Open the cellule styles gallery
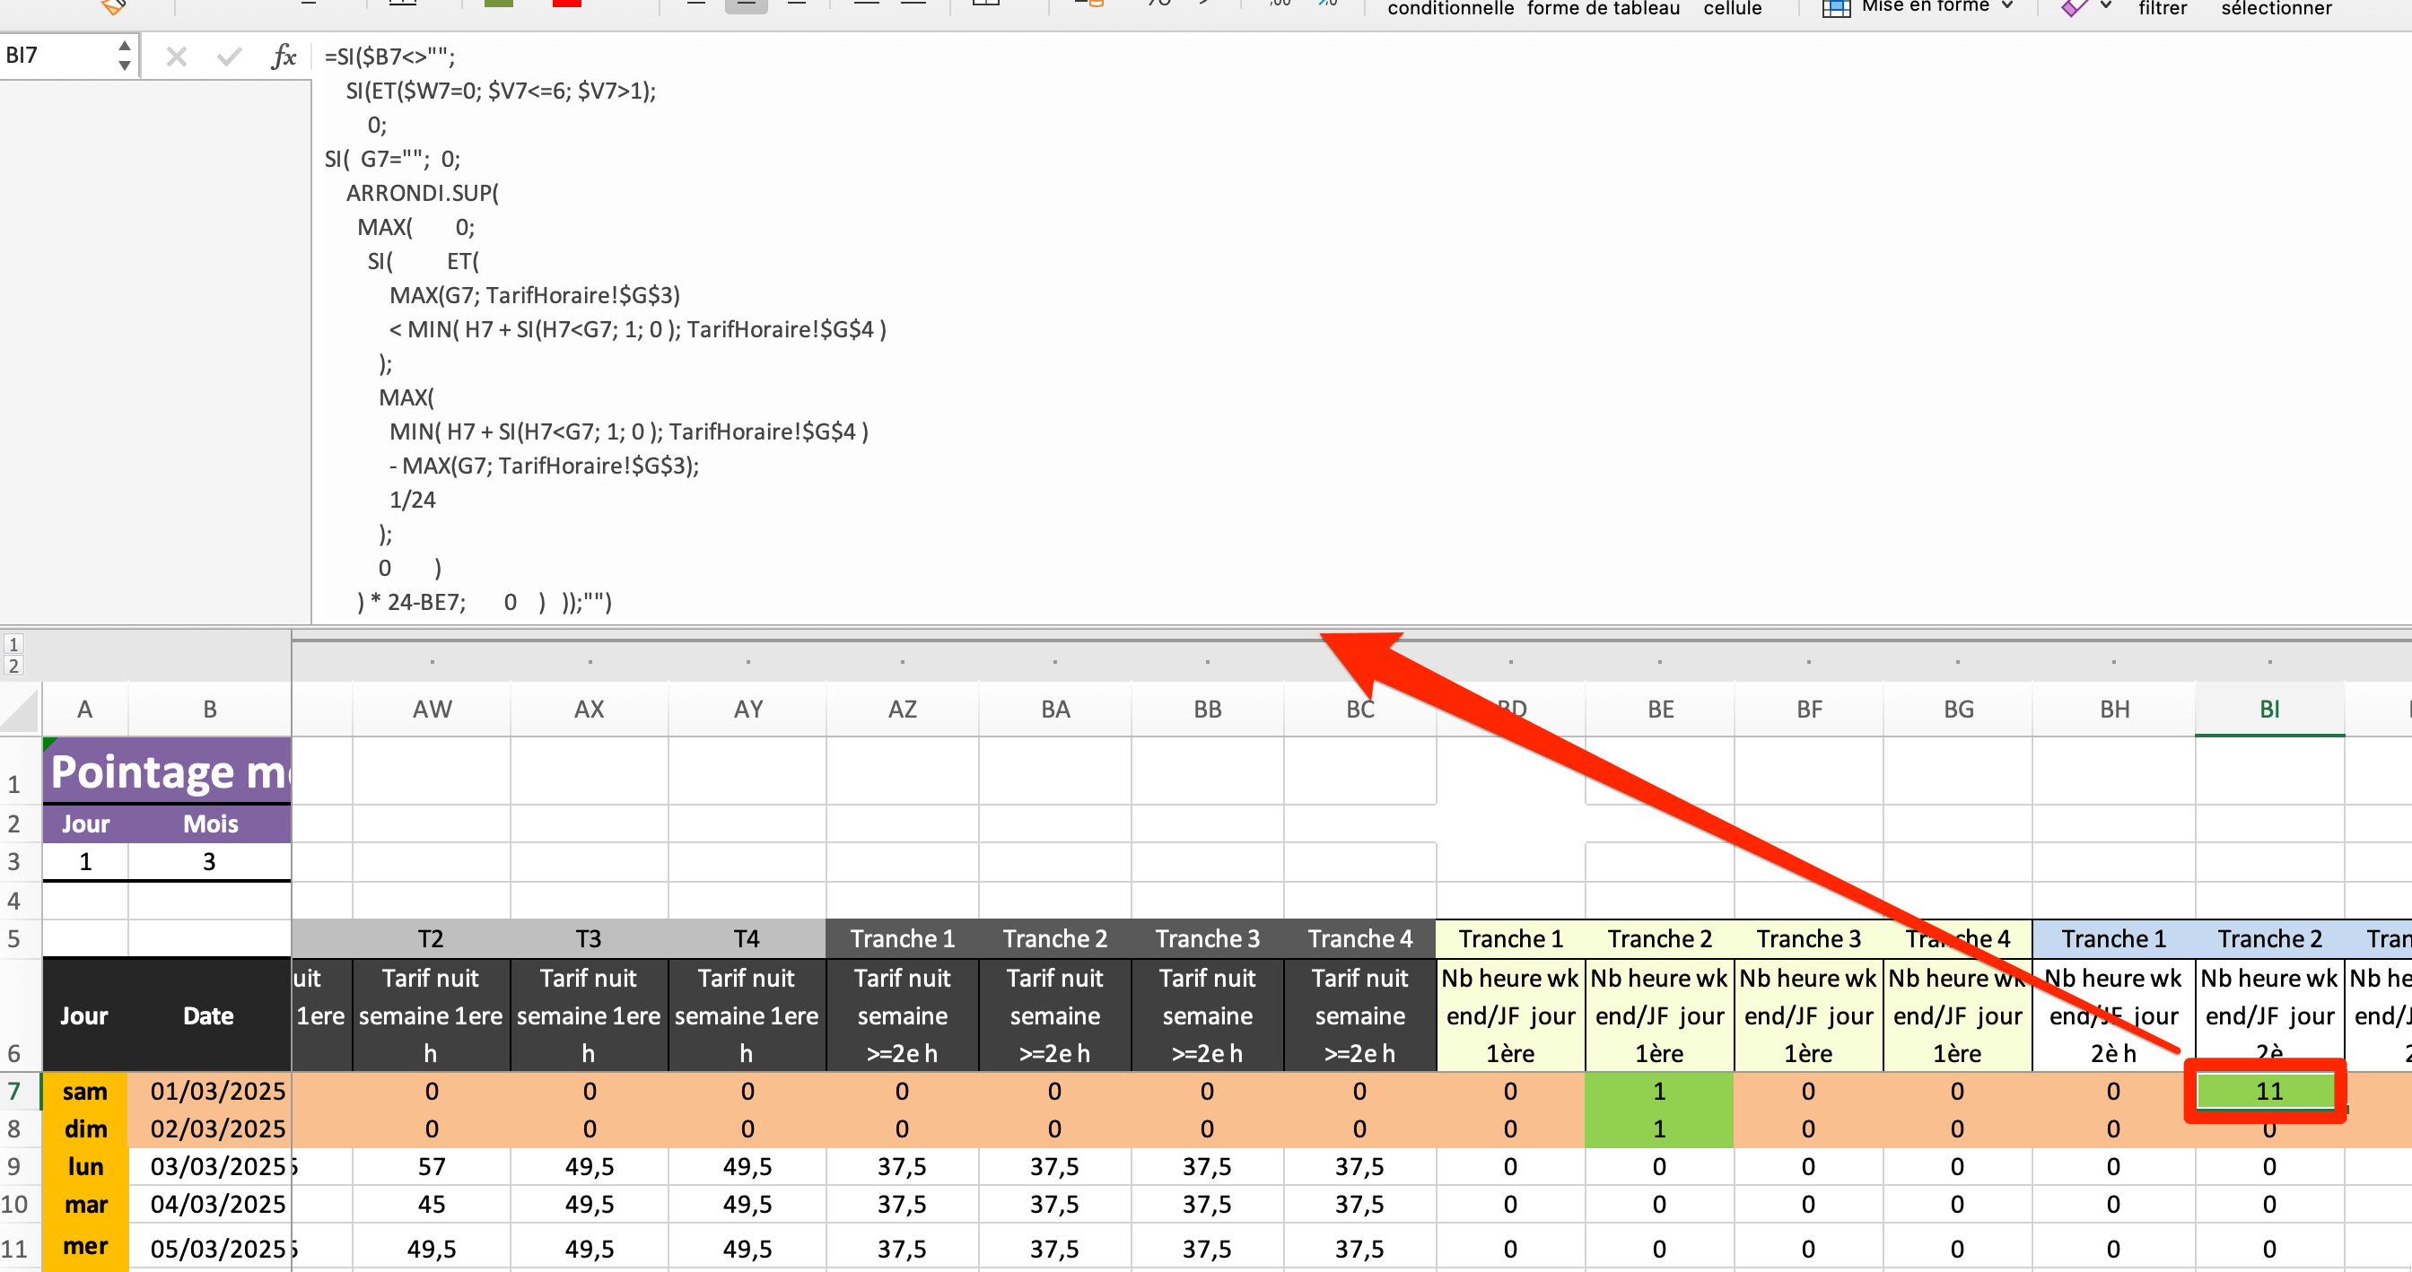 click(x=1732, y=8)
